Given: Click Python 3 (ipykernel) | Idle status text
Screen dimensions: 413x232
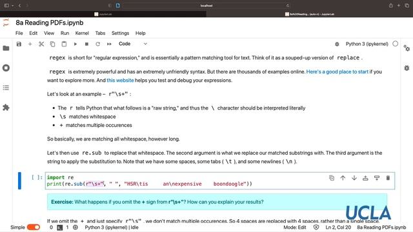Looking at the screenshot, I should (112, 227).
